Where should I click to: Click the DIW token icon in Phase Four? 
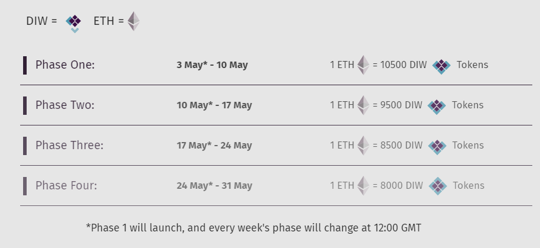coord(438,186)
